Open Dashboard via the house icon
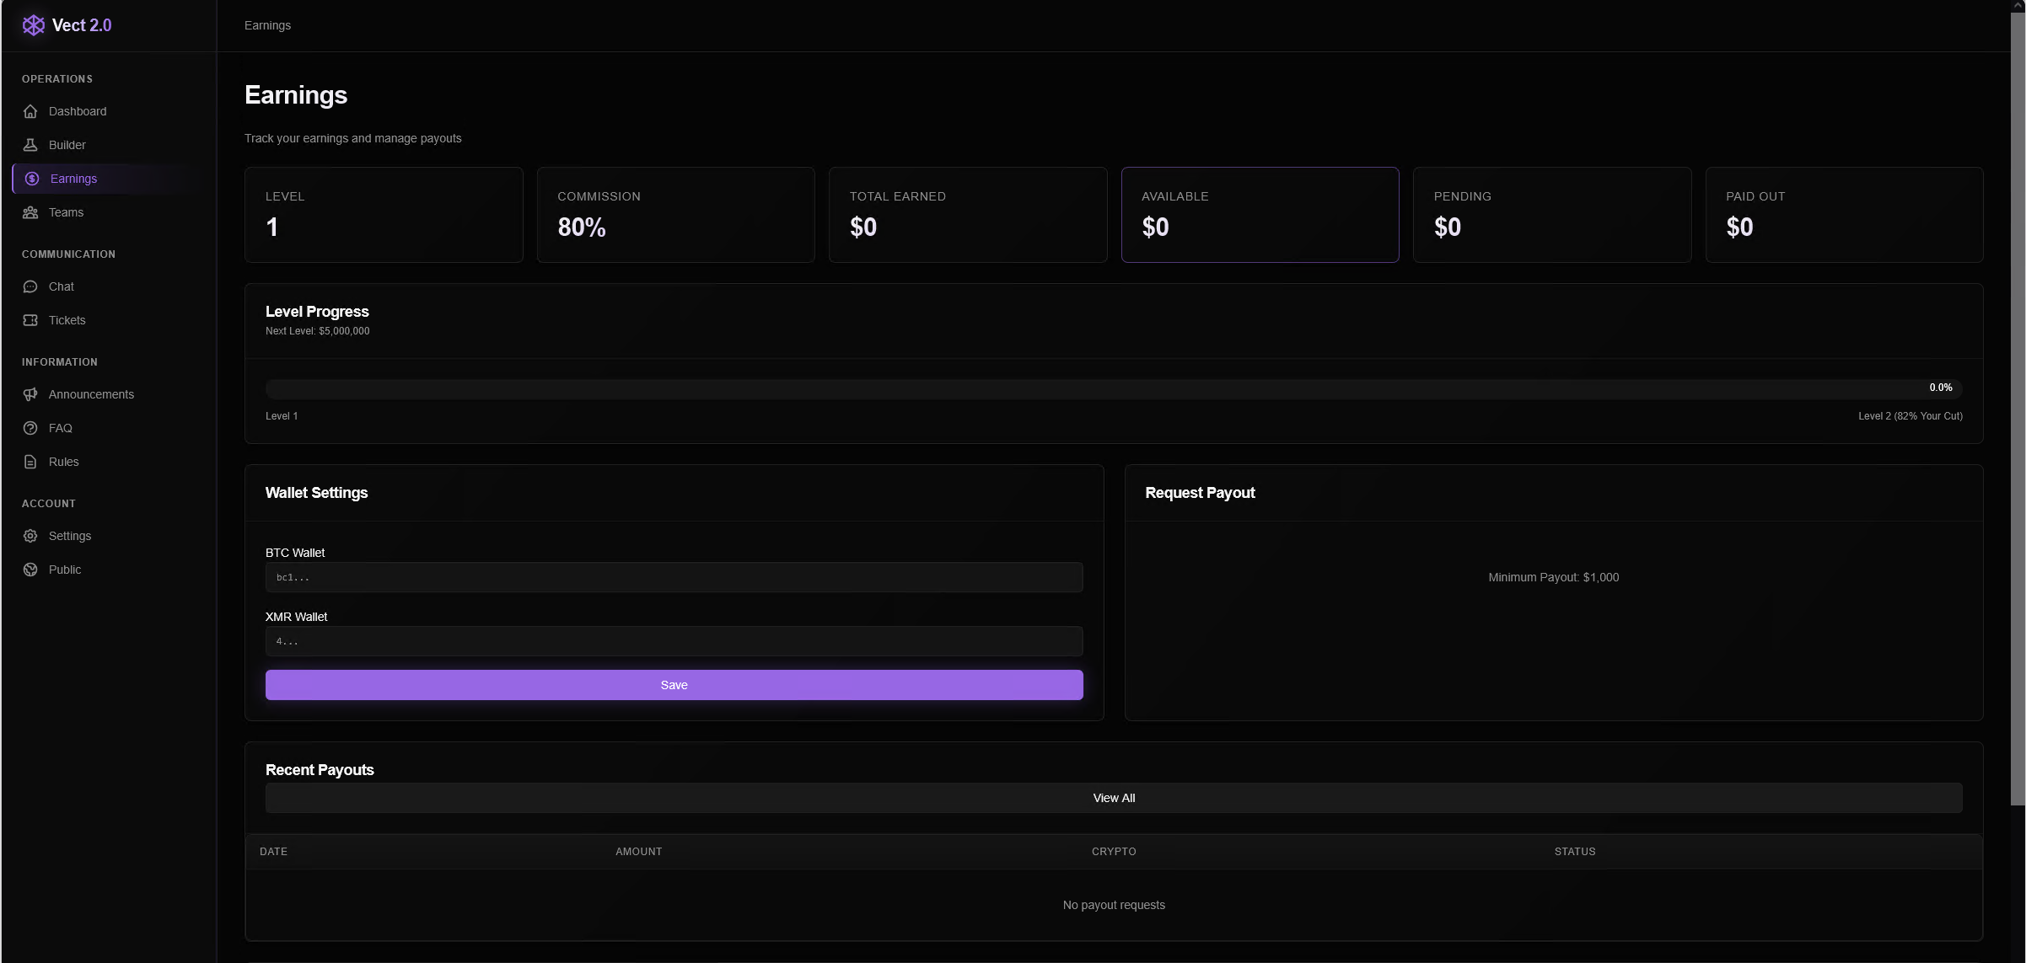2026x963 pixels. pos(30,111)
